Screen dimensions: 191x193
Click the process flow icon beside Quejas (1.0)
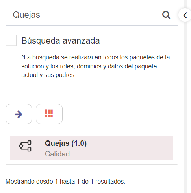(x=25, y=146)
